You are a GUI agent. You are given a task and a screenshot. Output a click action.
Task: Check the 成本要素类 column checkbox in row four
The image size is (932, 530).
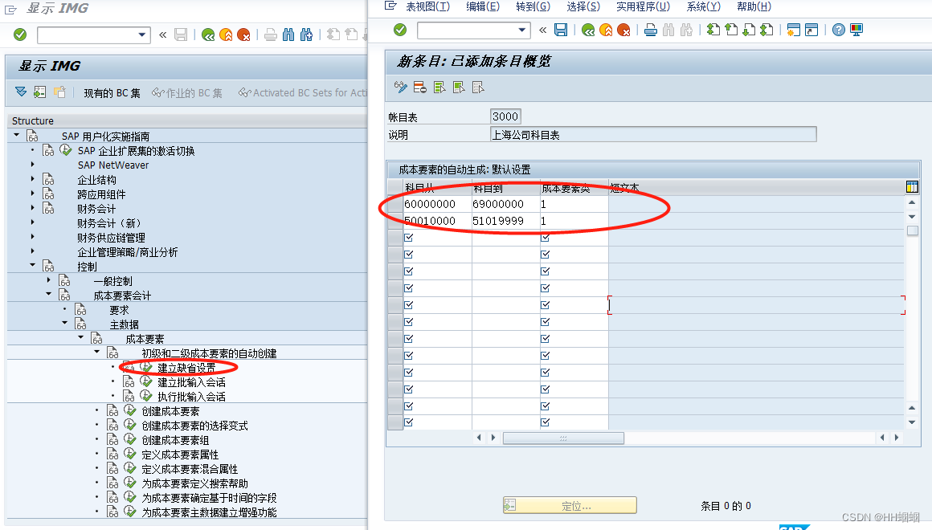tap(546, 254)
